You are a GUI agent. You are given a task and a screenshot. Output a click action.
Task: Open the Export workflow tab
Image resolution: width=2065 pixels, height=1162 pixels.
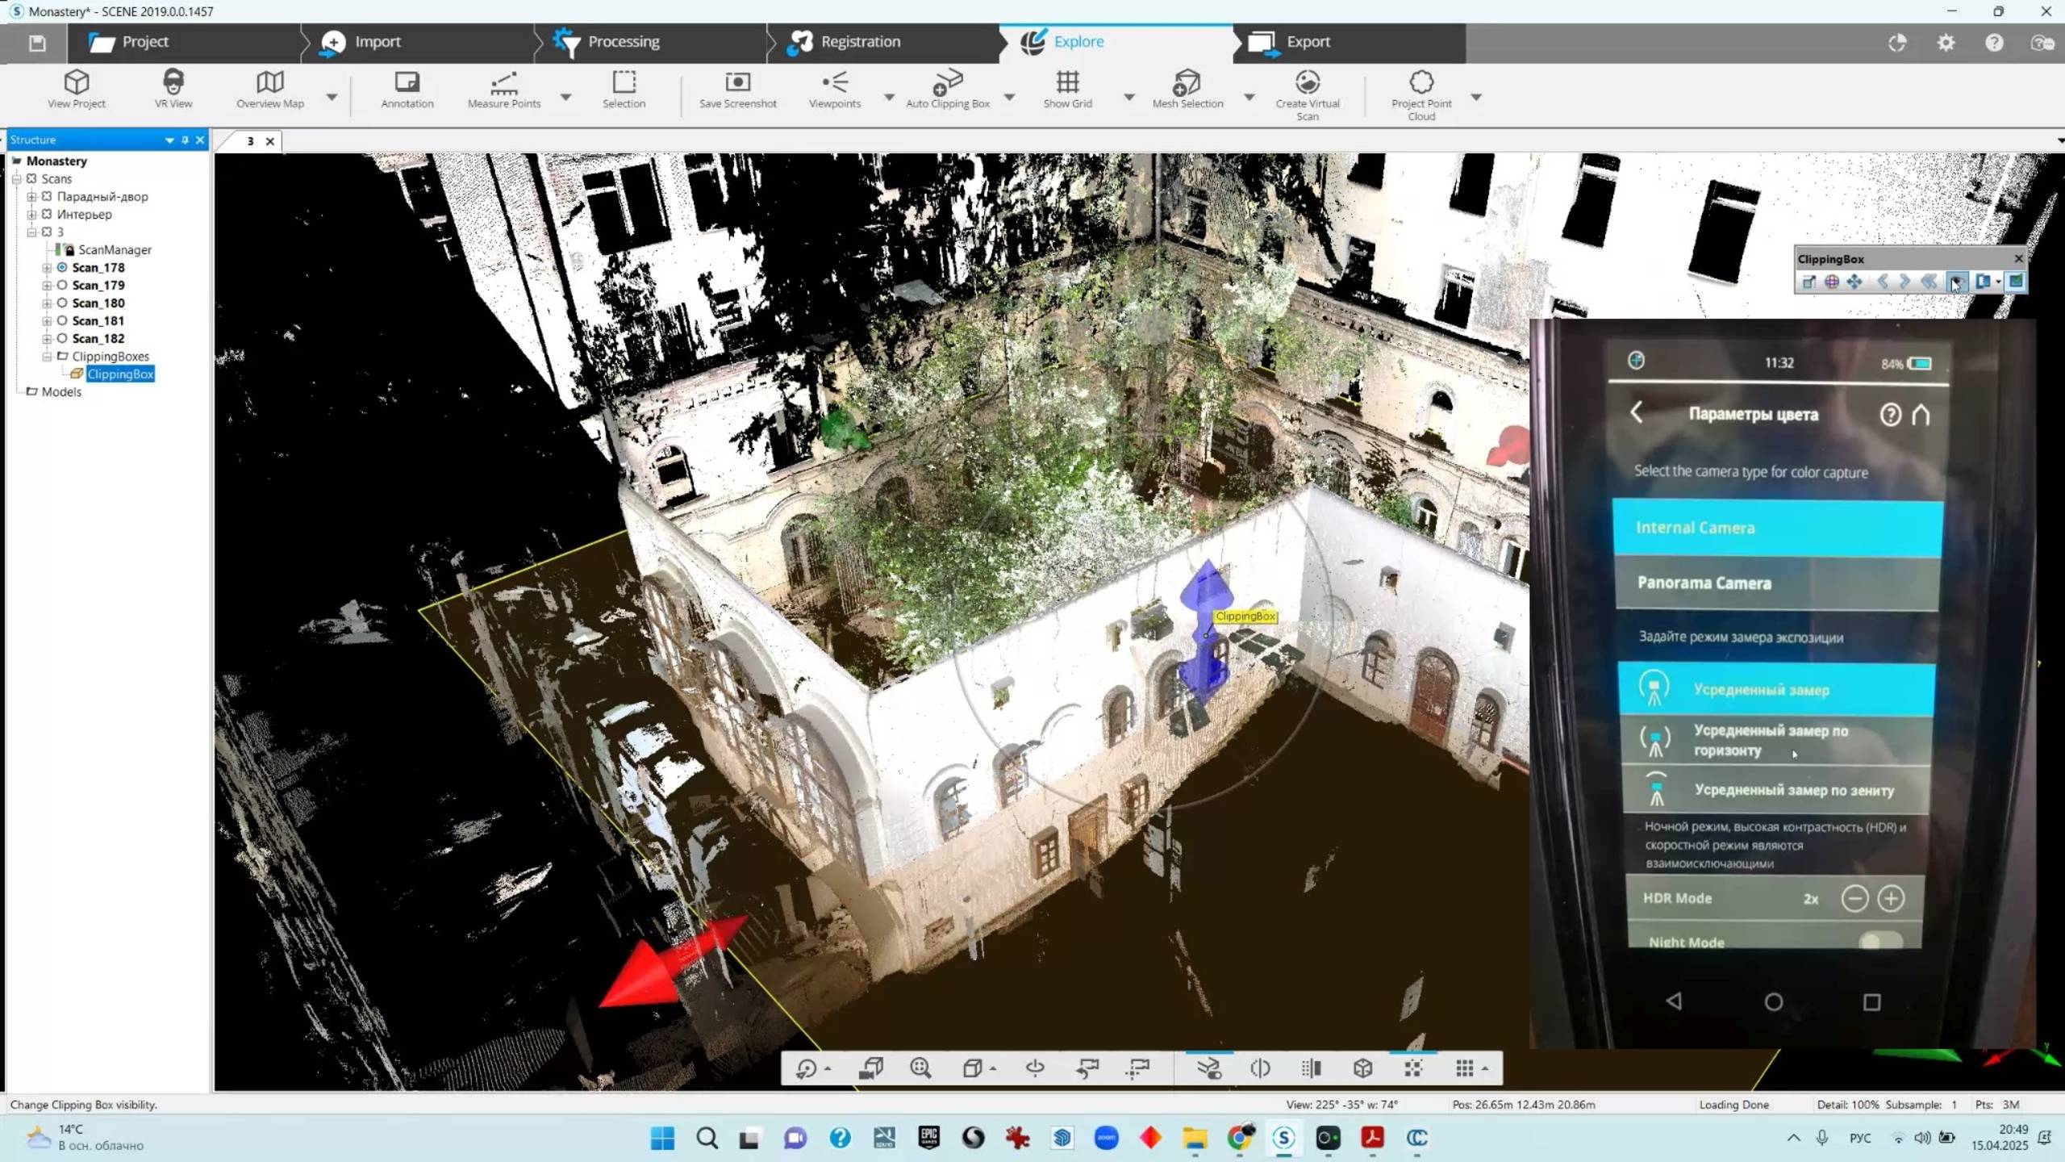point(1308,42)
